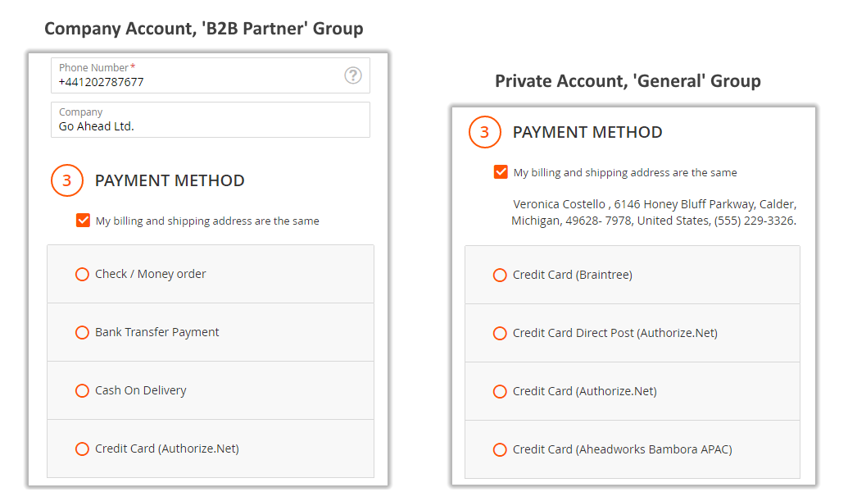Click the Payment Method heading in B2B panel

click(170, 180)
